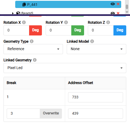Select the P_441 item in the tree
This screenshot has height=124, width=130.
pos(68,5)
